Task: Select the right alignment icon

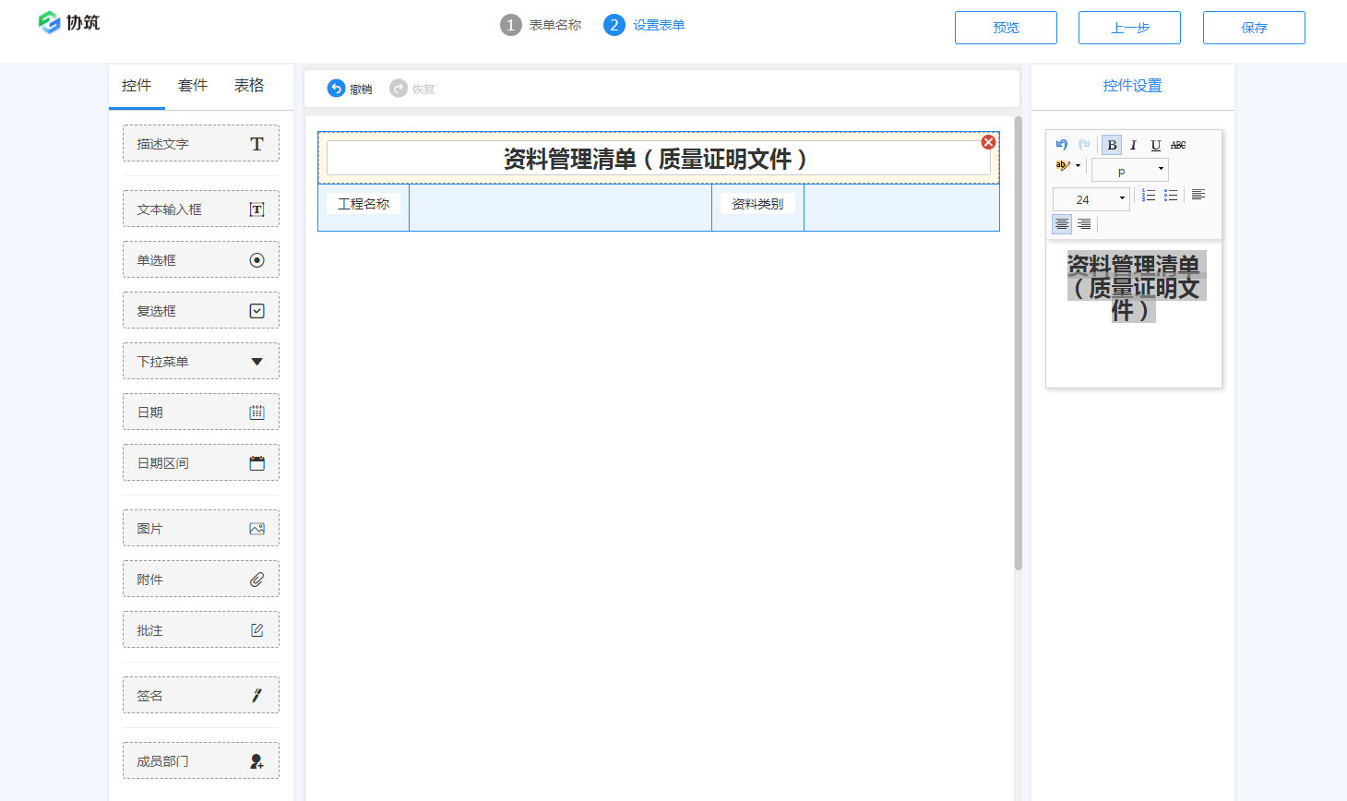Action: pyautogui.click(x=1083, y=223)
